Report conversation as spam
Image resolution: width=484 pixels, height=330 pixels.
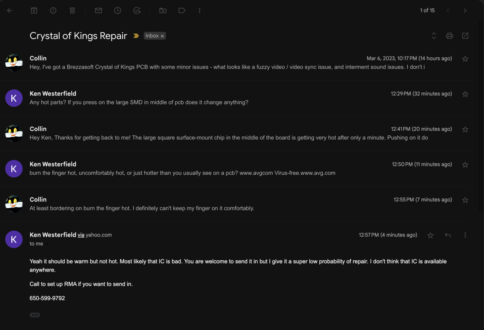point(53,10)
